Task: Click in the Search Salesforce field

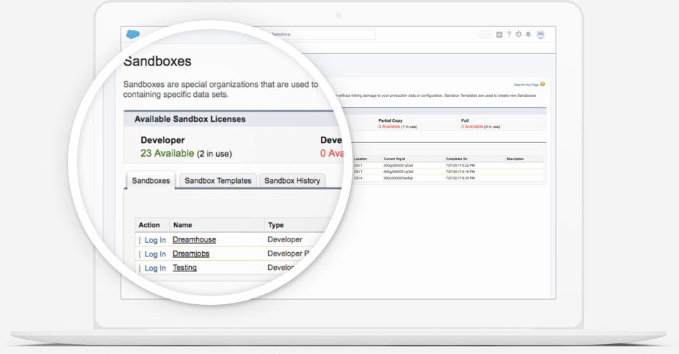Action: 321,34
